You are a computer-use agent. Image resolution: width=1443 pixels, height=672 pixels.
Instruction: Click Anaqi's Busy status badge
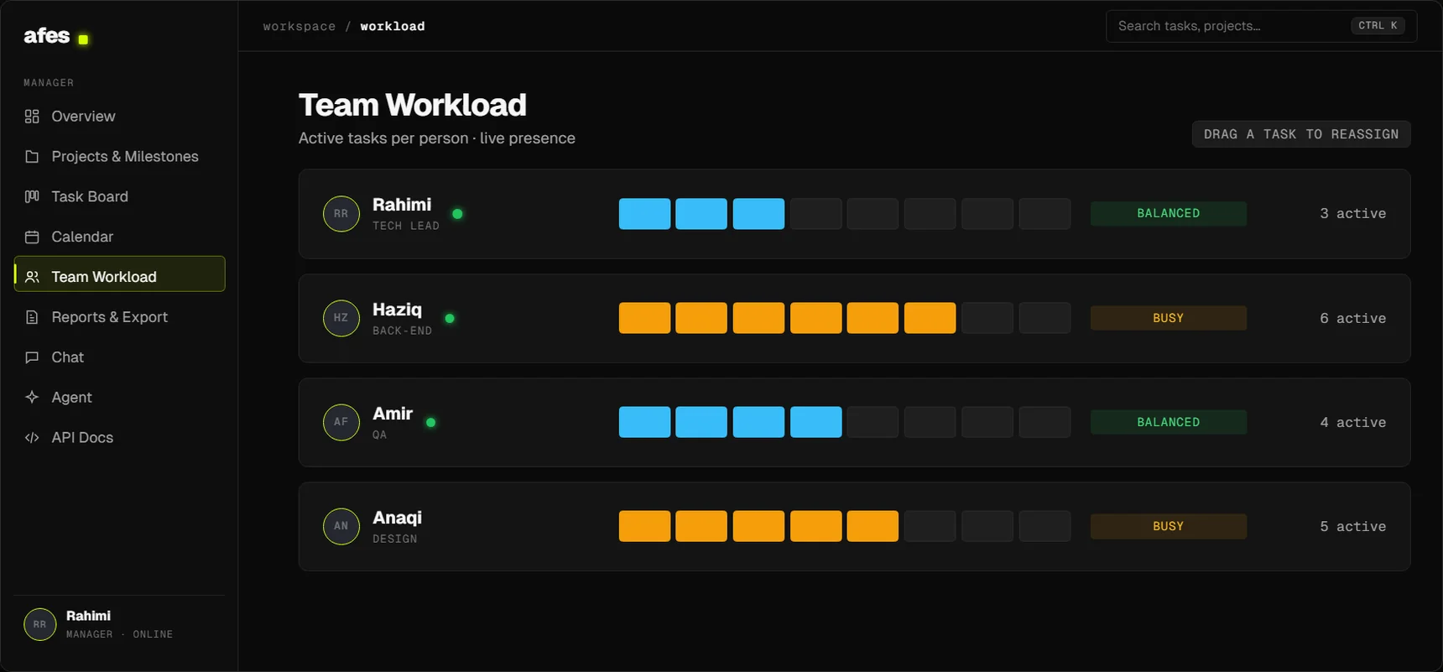[1168, 526]
